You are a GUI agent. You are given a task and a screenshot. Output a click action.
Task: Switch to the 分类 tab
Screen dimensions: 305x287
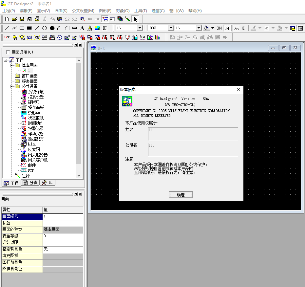[x=30, y=183]
